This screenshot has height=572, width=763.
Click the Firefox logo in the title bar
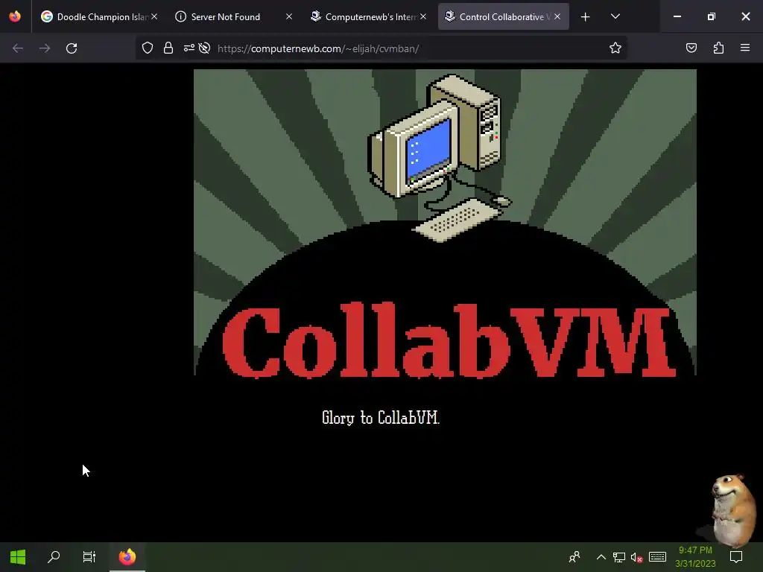(15, 16)
